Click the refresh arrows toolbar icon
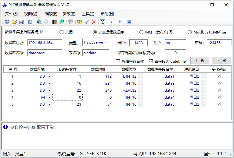The width and height of the screenshot is (234, 158). pos(30,22)
